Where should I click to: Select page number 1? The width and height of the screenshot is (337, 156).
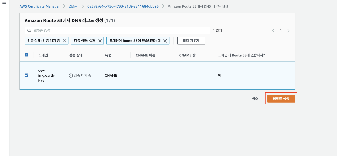[x=281, y=31]
